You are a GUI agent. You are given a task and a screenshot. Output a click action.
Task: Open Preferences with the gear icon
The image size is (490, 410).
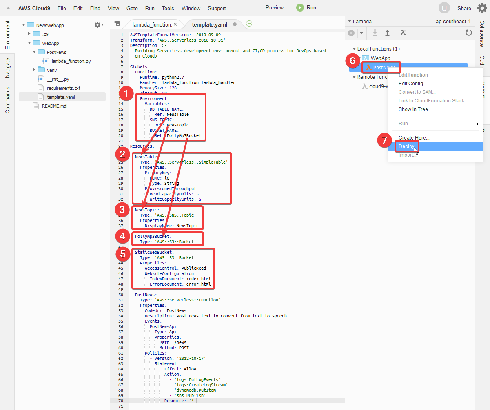click(x=482, y=8)
